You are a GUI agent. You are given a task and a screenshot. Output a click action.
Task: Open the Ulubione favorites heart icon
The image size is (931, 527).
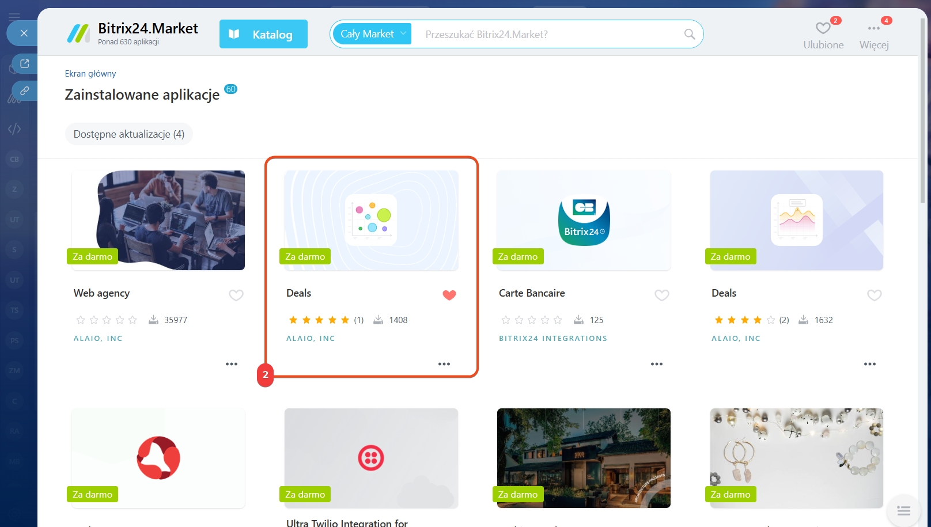tap(823, 28)
